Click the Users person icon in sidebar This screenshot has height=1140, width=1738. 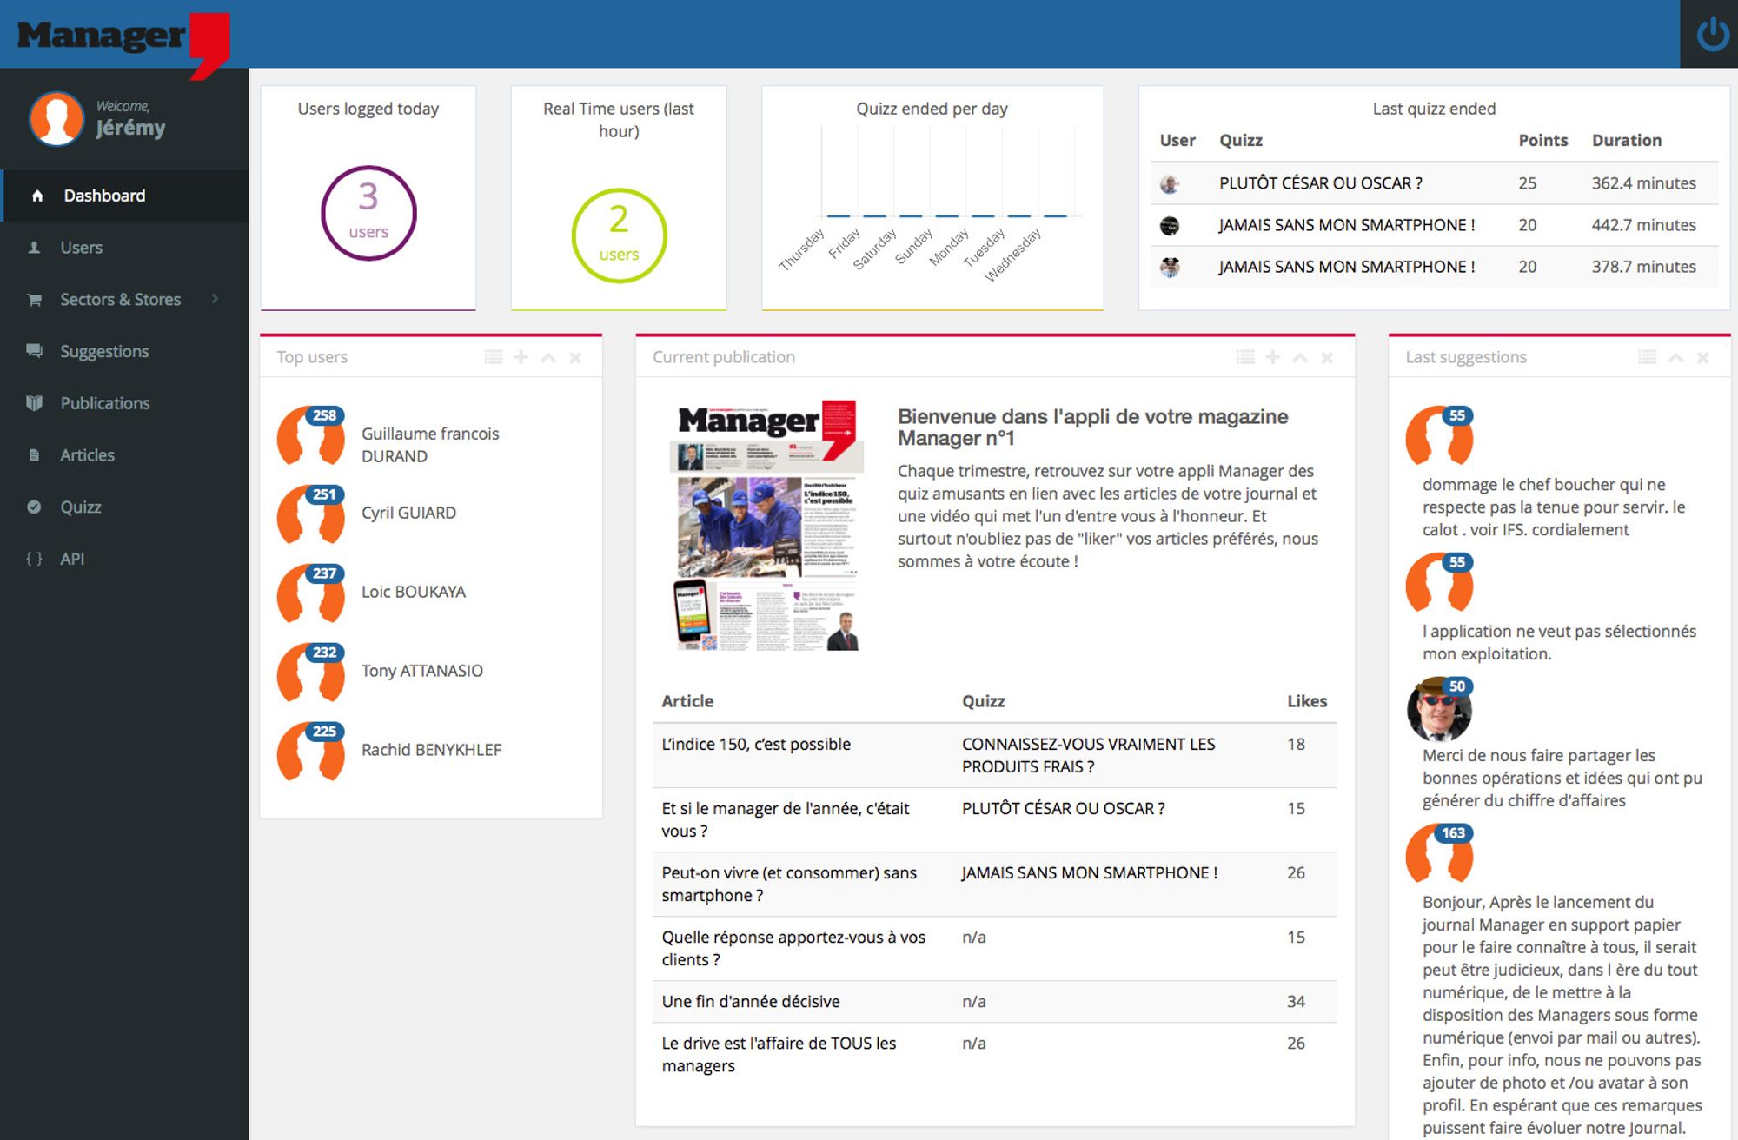(x=35, y=248)
